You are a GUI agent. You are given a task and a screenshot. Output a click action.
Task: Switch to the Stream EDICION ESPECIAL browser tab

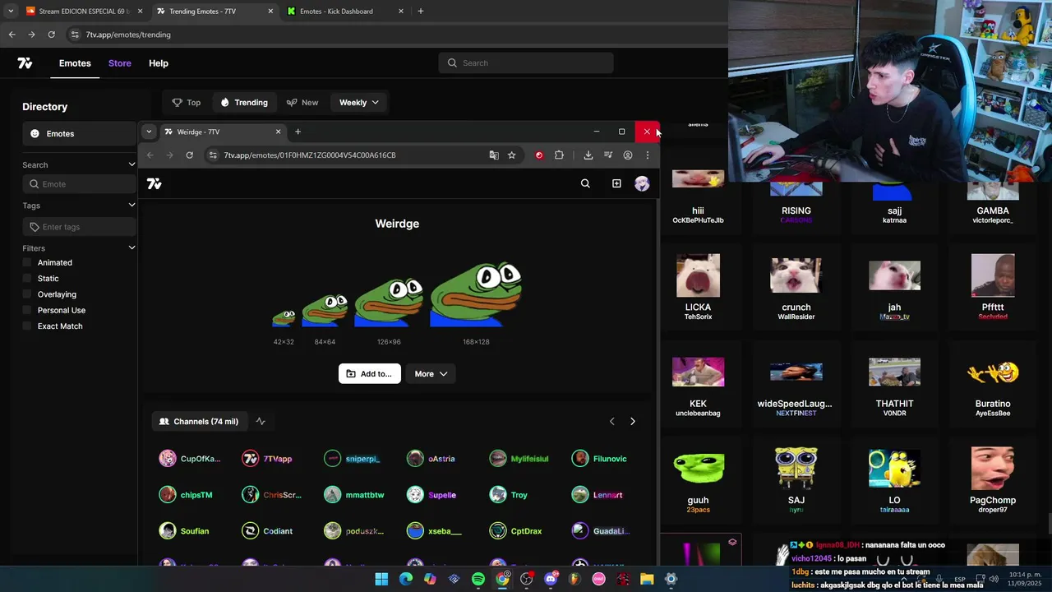(x=85, y=12)
